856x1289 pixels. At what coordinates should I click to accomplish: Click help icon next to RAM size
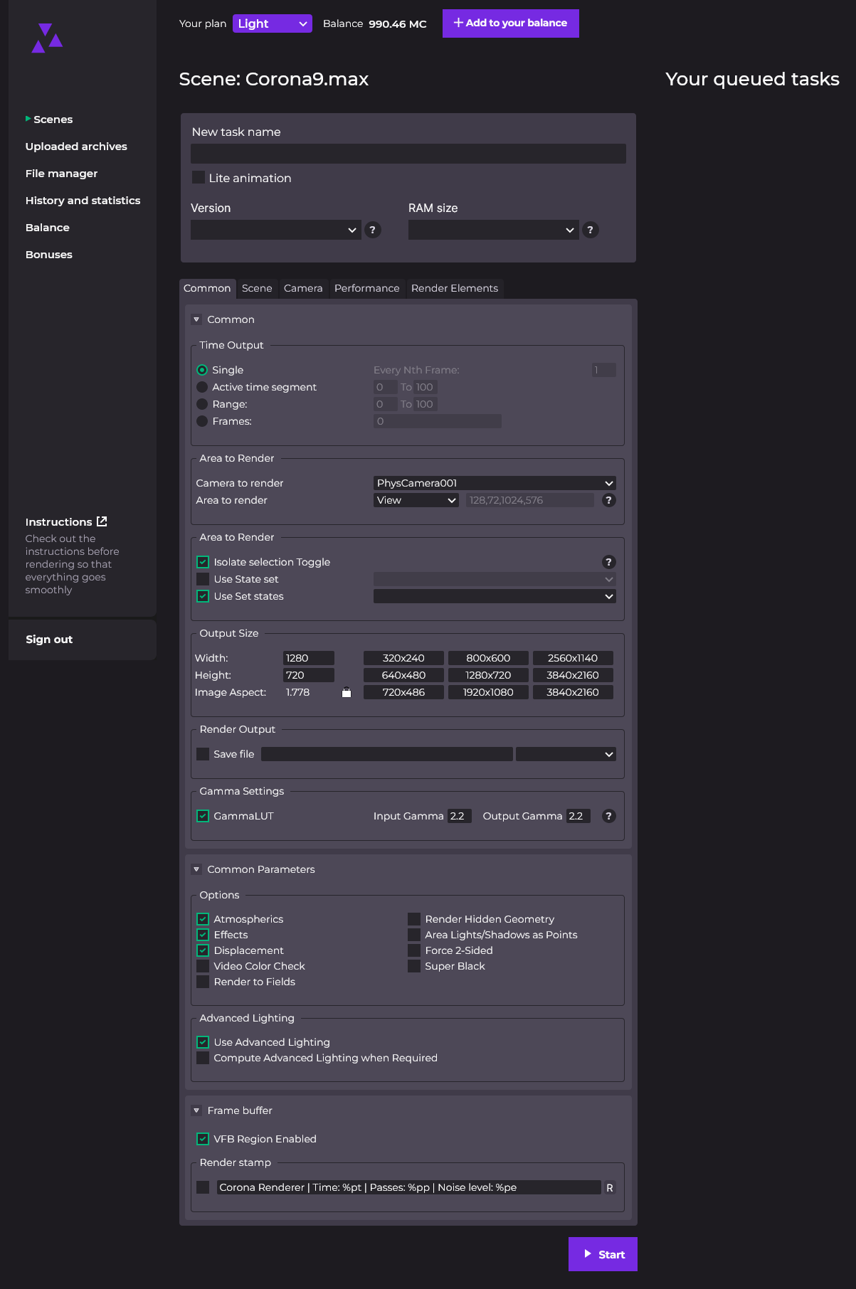(x=590, y=230)
